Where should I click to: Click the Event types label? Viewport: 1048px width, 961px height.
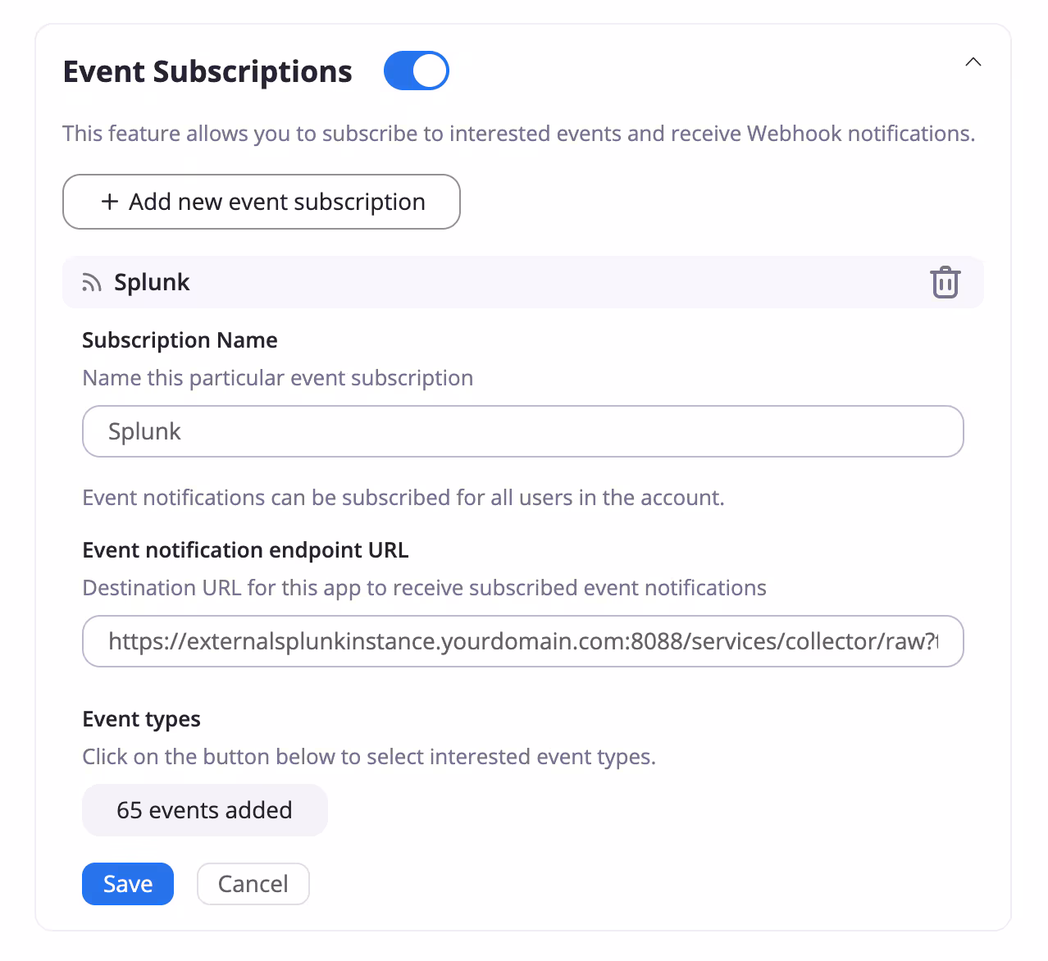[x=141, y=719]
